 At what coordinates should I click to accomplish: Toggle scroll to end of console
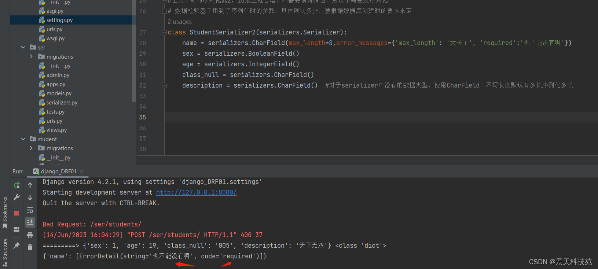(x=30, y=222)
